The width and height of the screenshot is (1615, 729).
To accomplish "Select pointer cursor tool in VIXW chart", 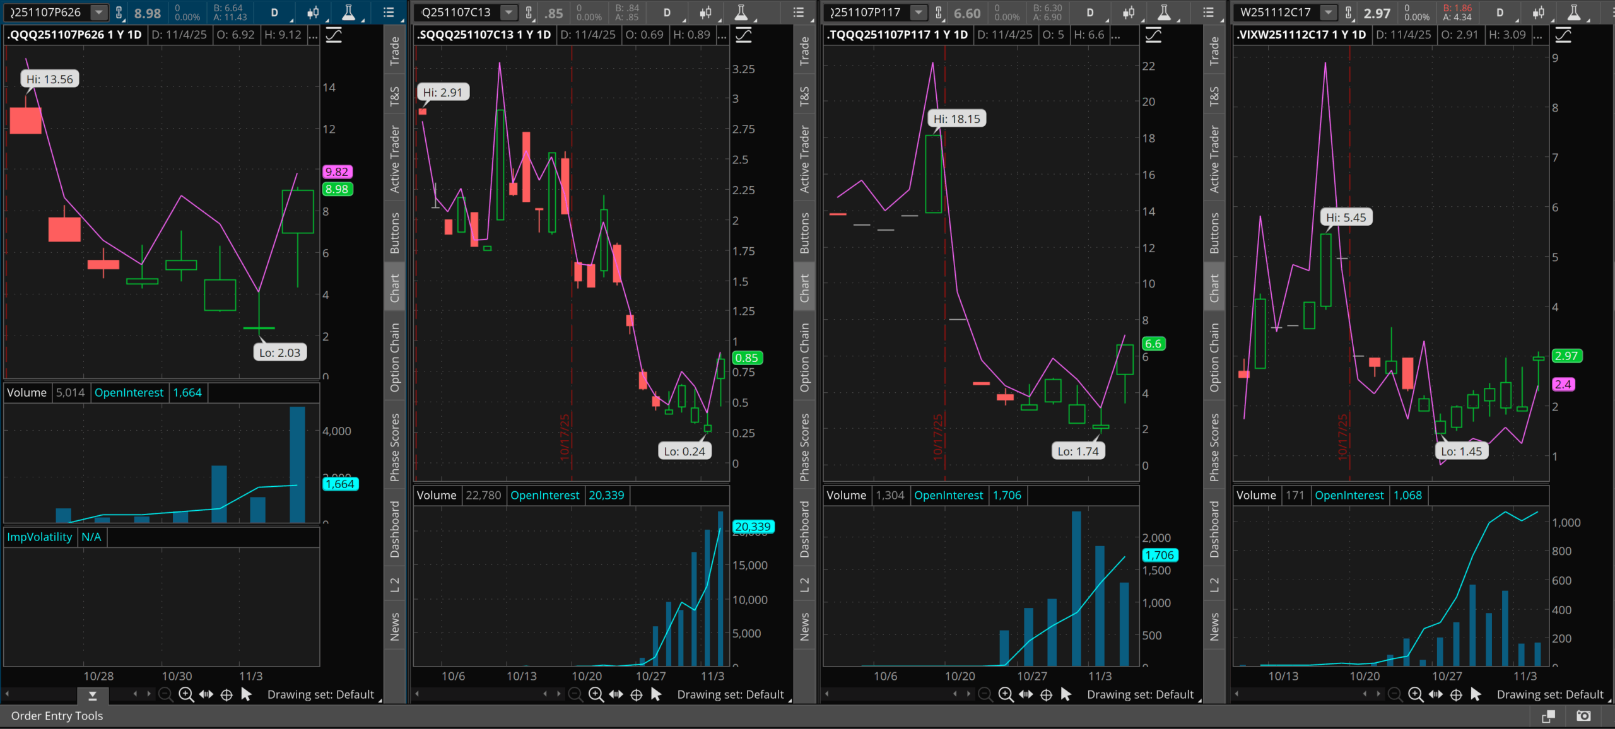I will point(1476,694).
